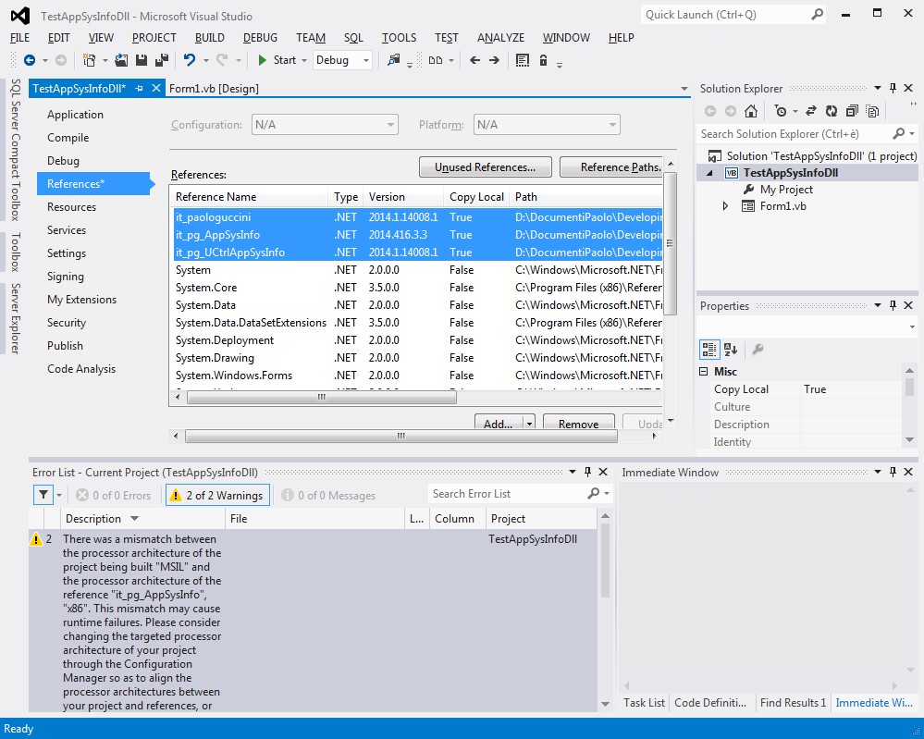
Task: Open the SQL Server Compact Toolbox side tab
Action: pos(16,150)
